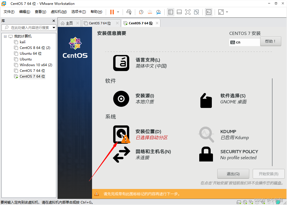Select CentOS 8 64 位 (2) in library
Screen dimensions: 287x205
click(35, 48)
